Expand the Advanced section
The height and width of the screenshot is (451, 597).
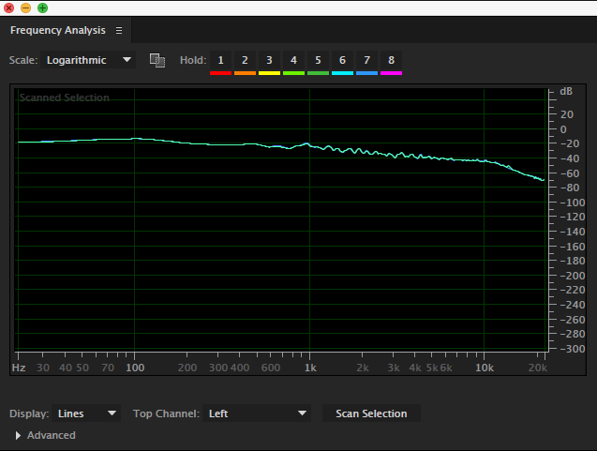[x=18, y=435]
